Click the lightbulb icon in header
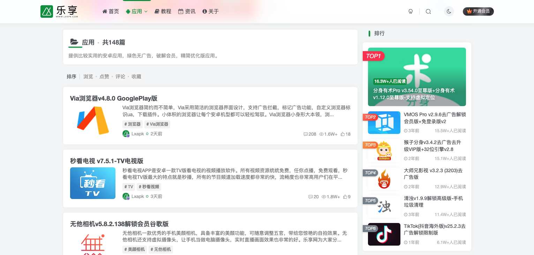534x255 pixels. 411,11
